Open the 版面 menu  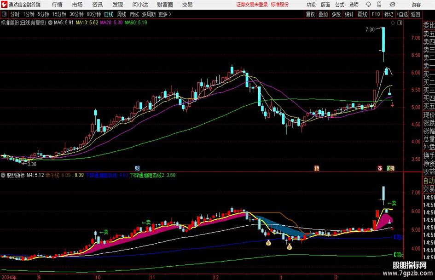point(325,5)
